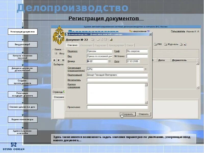Click the double-arrow icon beside Организация field
The image size is (204, 153).
point(146,69)
